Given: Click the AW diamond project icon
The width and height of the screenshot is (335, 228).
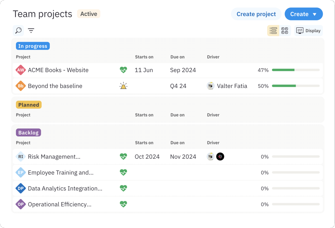Looking at the screenshot, I should click(x=21, y=70).
